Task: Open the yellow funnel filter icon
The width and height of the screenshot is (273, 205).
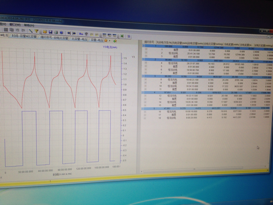Action: (x=36, y=31)
